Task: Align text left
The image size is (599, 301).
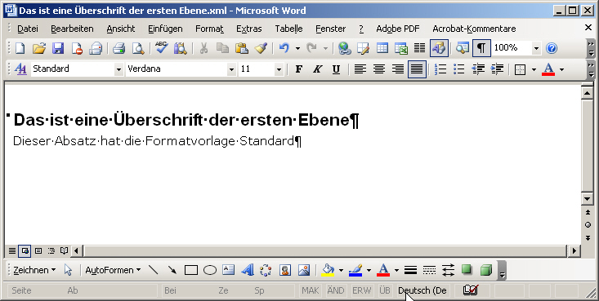Action: coord(360,69)
